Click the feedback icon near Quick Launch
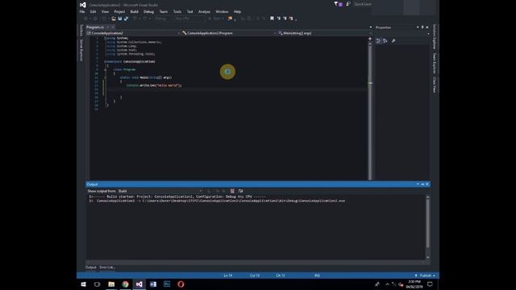This screenshot has width=516, height=290. (x=348, y=4)
